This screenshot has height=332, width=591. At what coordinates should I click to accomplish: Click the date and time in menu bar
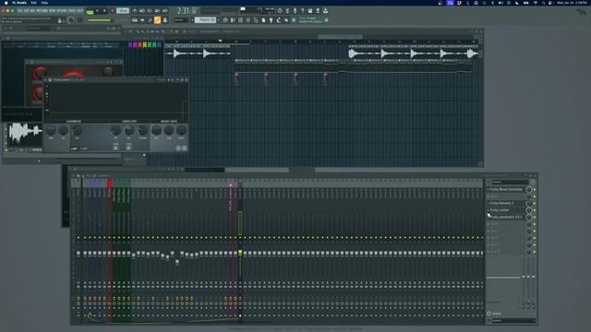coord(572,3)
